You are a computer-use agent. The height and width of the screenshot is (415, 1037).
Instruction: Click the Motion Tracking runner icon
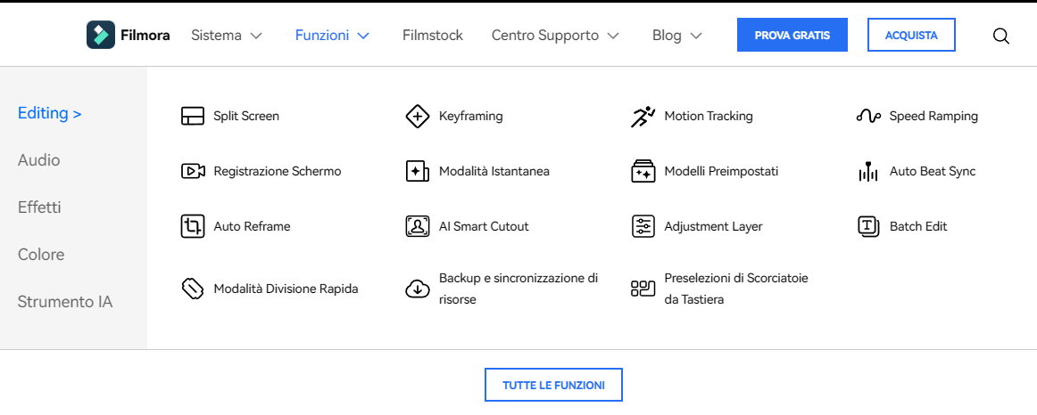click(x=643, y=116)
